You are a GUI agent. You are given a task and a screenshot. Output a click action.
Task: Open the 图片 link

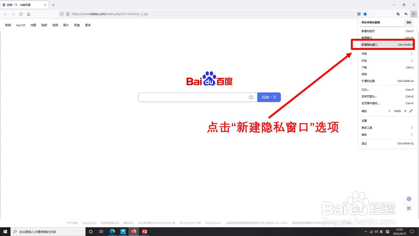coord(66,25)
